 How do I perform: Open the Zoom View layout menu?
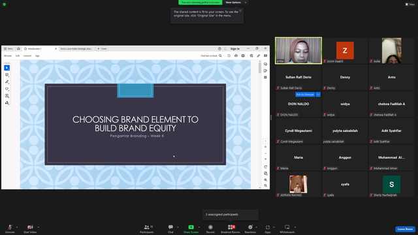[410, 5]
